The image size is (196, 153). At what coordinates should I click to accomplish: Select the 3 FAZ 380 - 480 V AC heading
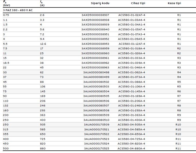coord(18,10)
